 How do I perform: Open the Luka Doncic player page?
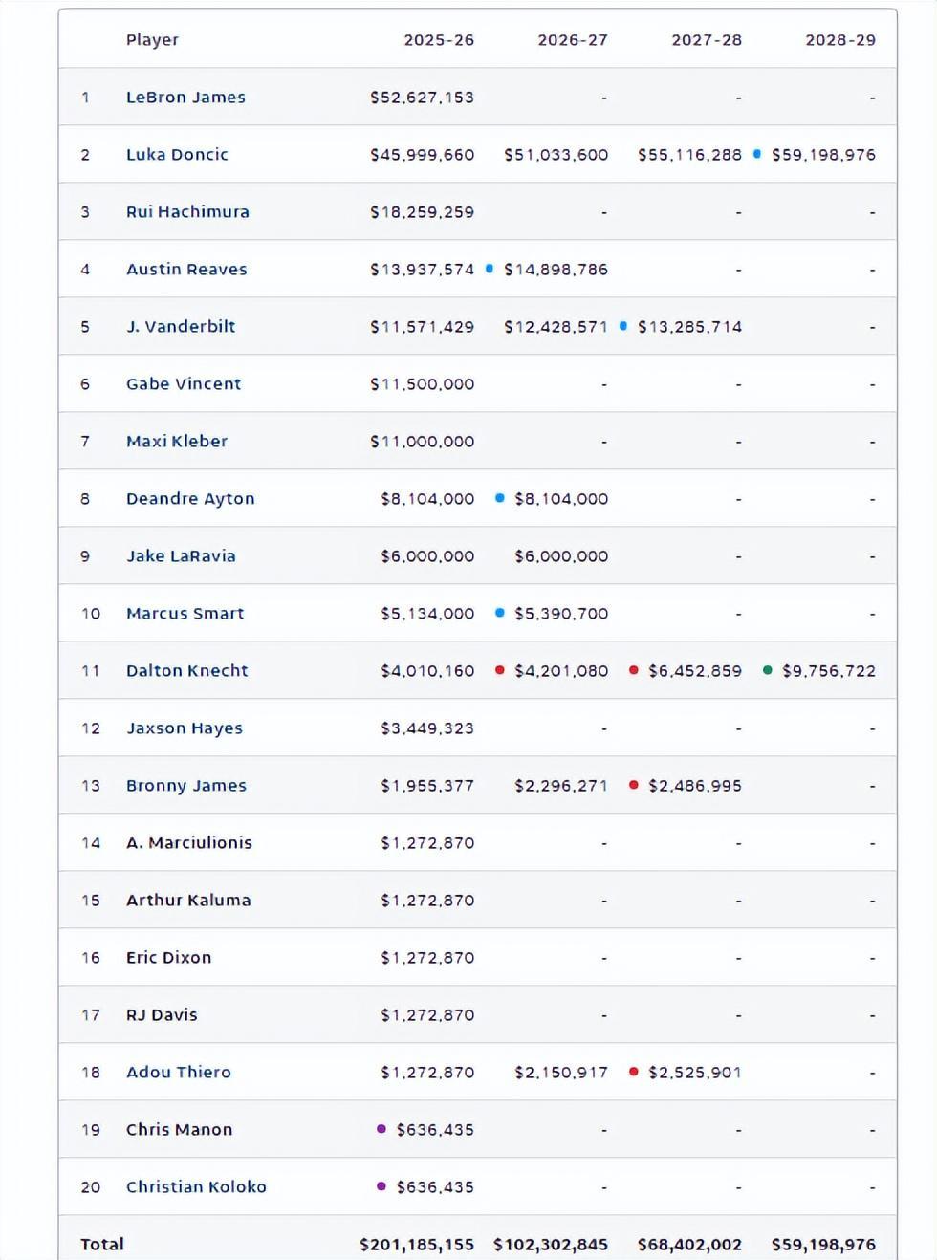click(x=177, y=155)
